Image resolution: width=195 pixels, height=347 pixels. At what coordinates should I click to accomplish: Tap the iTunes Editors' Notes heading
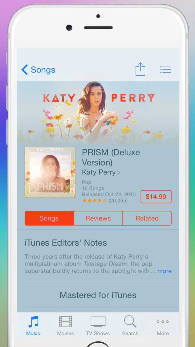click(66, 243)
